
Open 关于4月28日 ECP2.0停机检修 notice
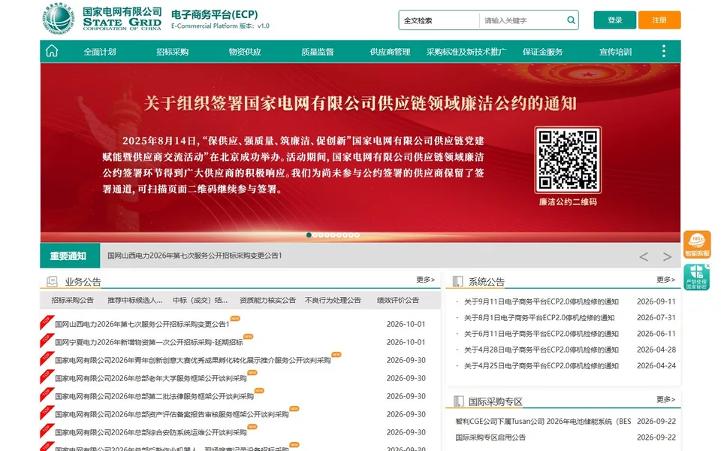pyautogui.click(x=542, y=350)
